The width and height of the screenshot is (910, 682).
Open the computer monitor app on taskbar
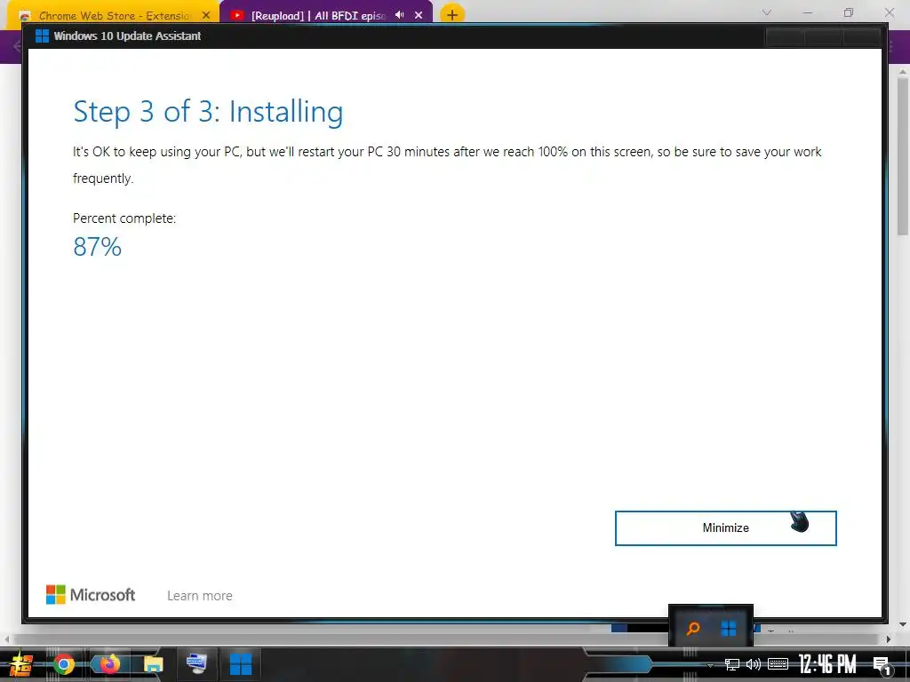(196, 663)
